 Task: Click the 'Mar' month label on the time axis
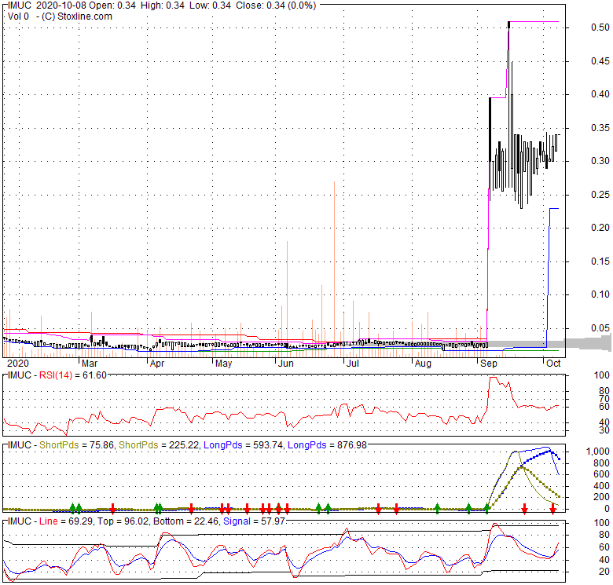click(x=90, y=364)
